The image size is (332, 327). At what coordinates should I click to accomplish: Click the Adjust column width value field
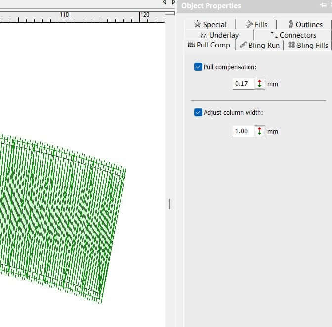click(x=243, y=131)
